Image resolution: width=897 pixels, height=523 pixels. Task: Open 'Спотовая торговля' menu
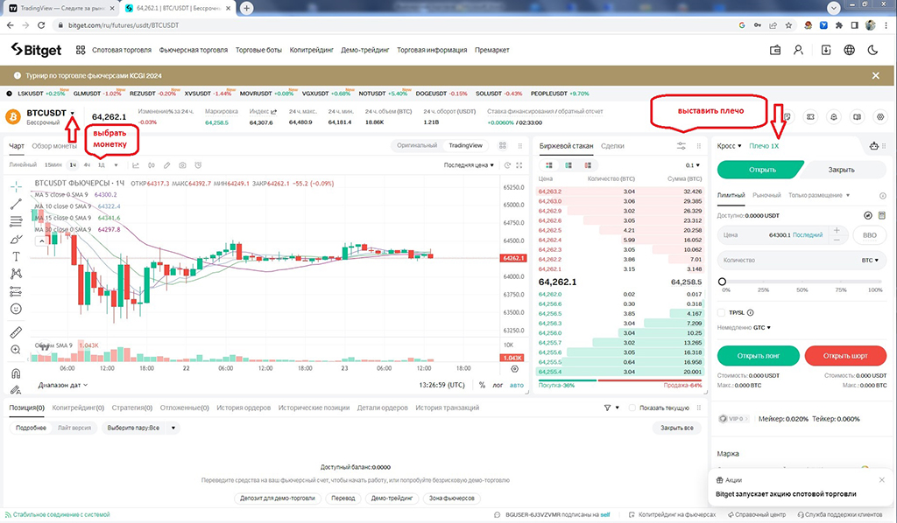122,50
